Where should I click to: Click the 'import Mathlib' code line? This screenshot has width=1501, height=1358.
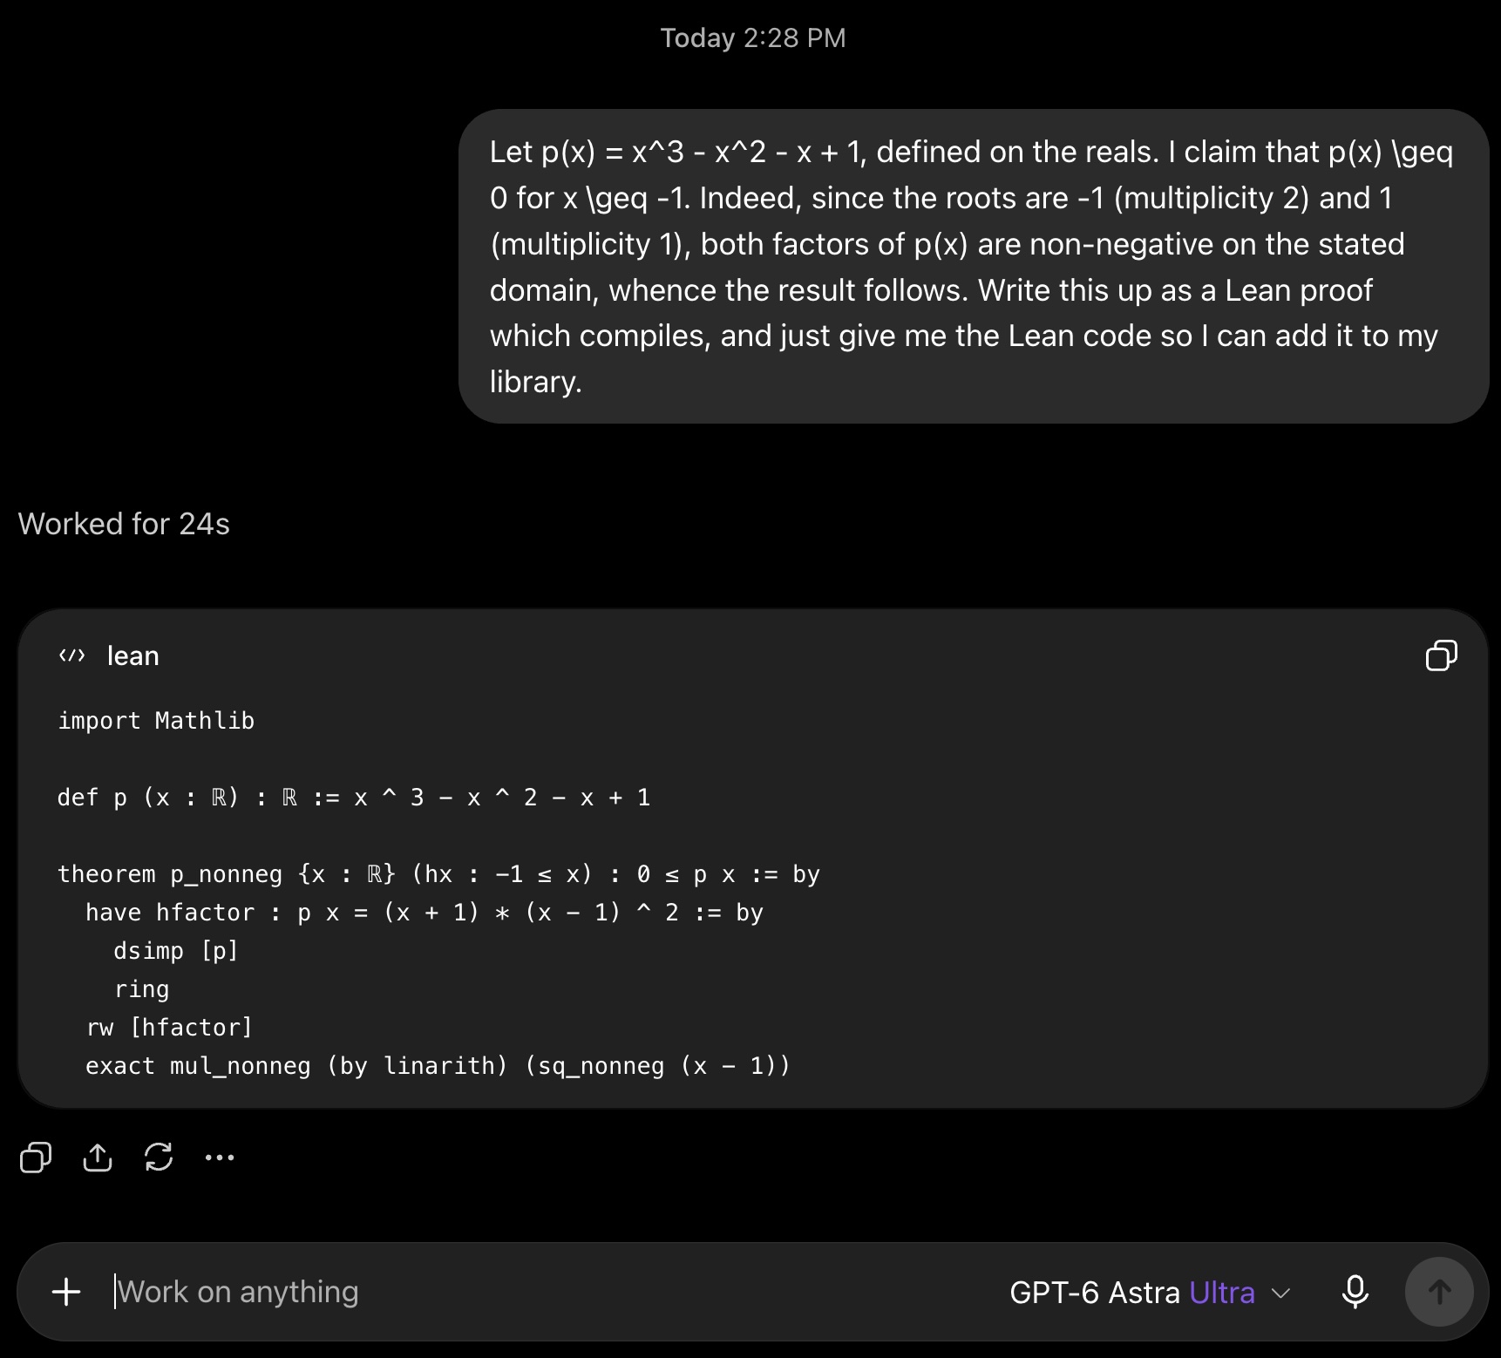156,721
